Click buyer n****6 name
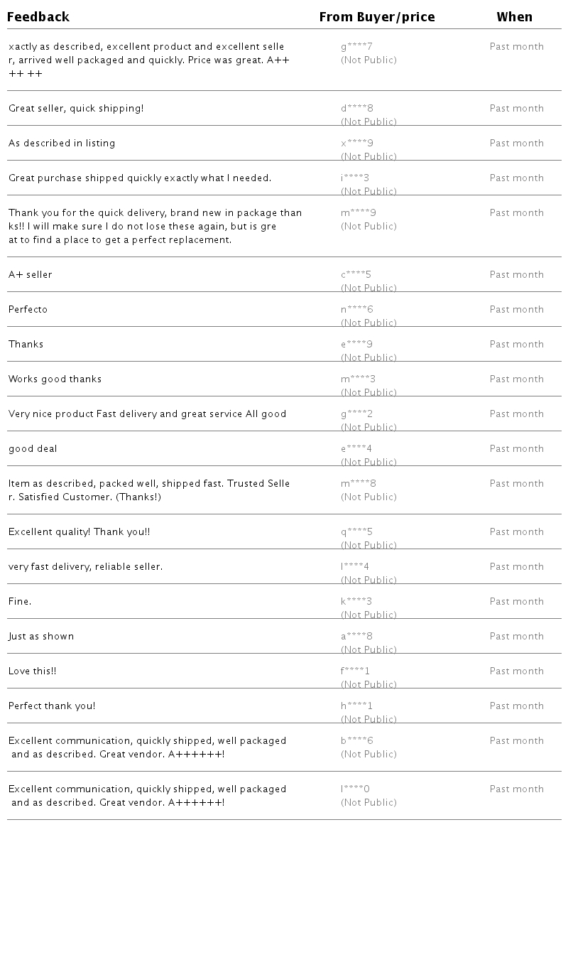This screenshot has height=972, width=568. click(356, 310)
